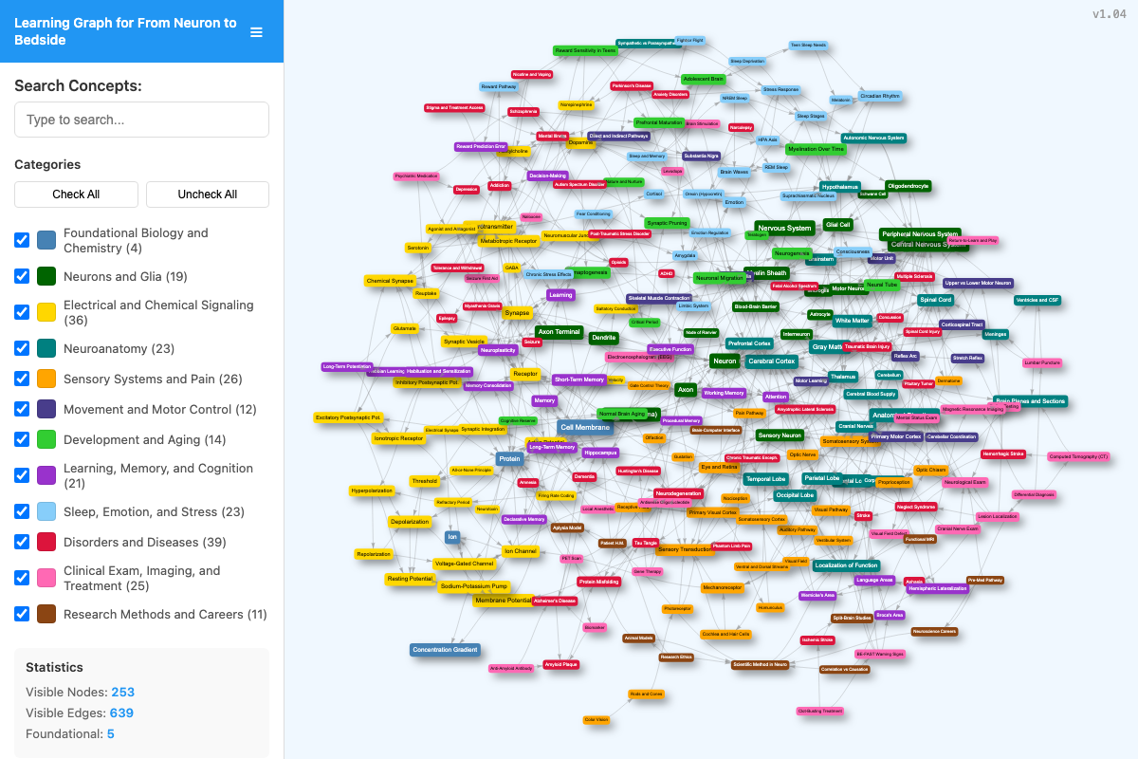Click the brown Research Methods swatch

[46, 614]
